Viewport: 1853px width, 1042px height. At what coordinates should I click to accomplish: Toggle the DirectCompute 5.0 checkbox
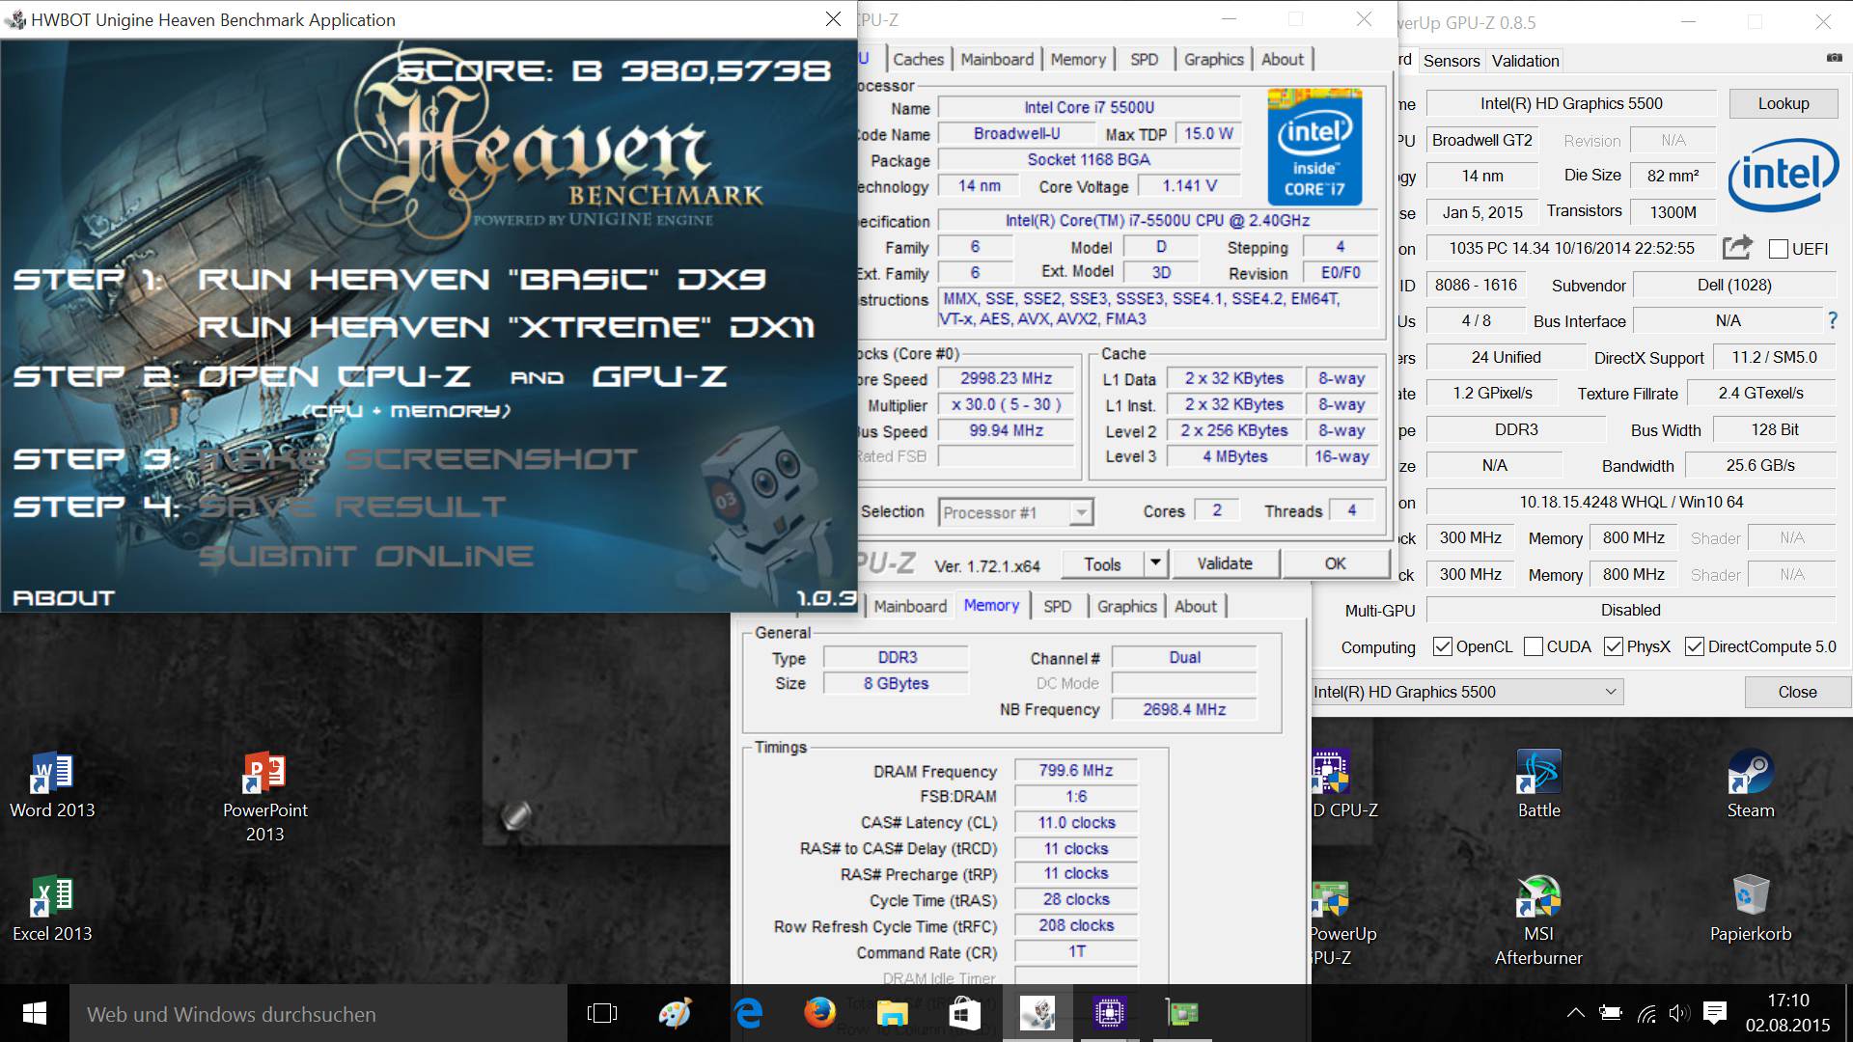pos(1694,646)
